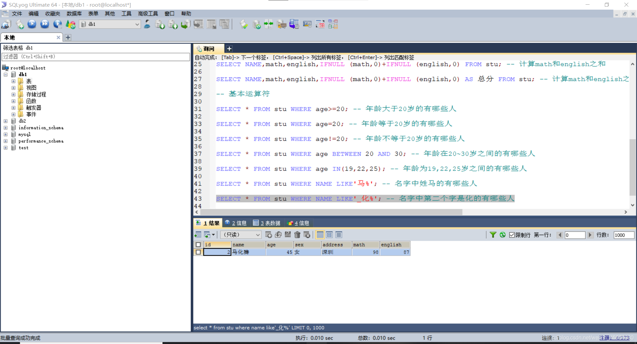Image resolution: width=637 pixels, height=344 pixels.
Task: Go to next rows page arrow
Action: coord(590,235)
